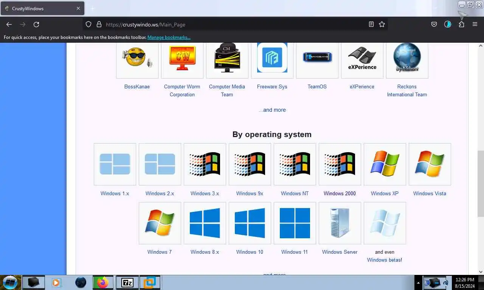View site shield tracking protection info
This screenshot has height=290, width=484.
[88, 25]
